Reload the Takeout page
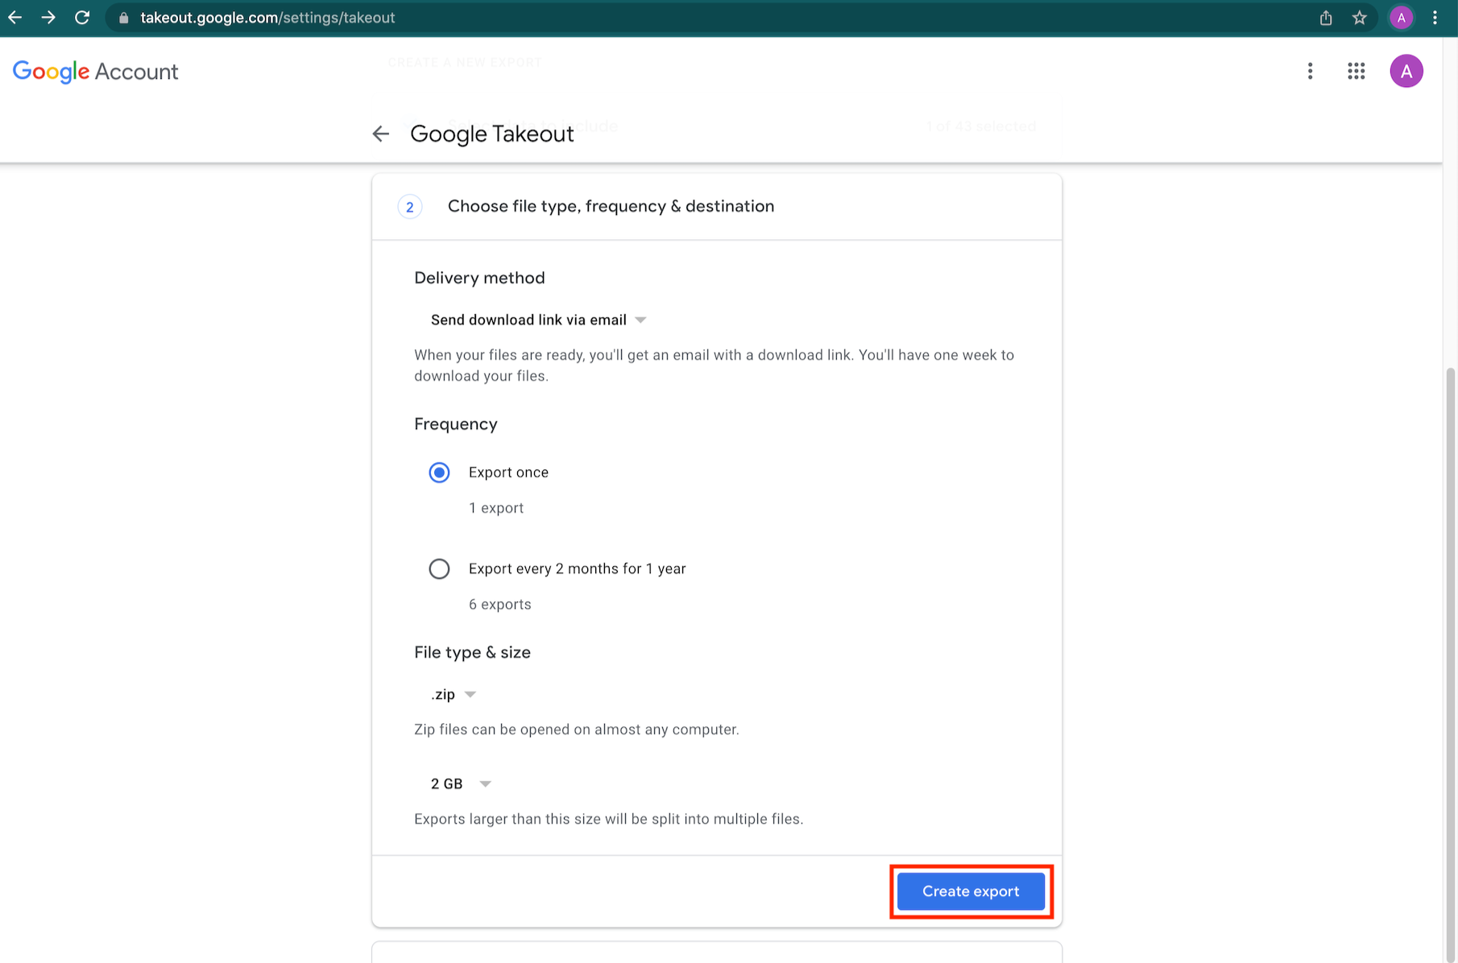 coord(82,18)
